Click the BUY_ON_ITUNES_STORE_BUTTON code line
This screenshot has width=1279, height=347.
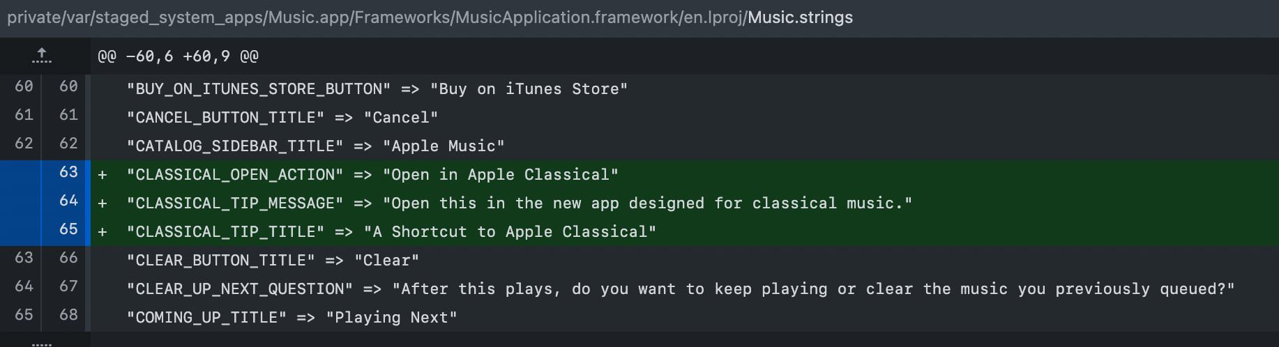click(x=377, y=89)
